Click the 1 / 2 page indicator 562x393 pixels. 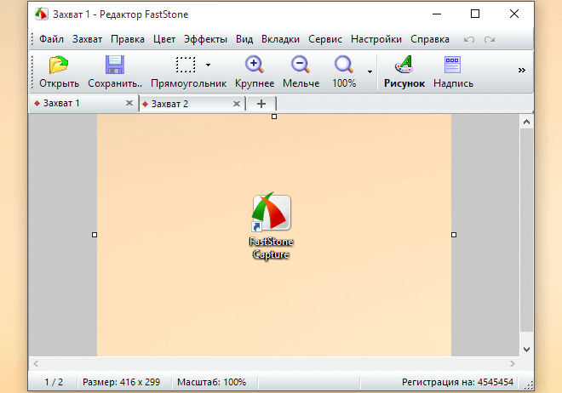54,382
